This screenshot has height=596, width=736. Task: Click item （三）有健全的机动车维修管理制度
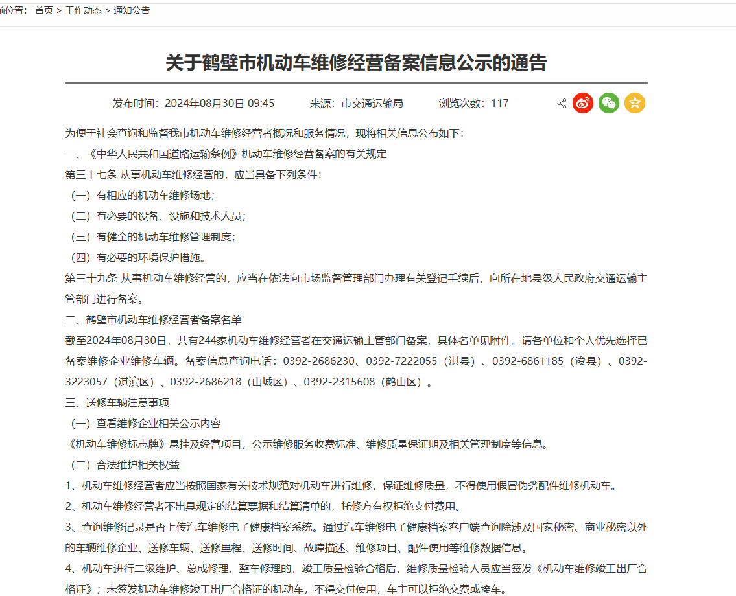click(x=152, y=237)
